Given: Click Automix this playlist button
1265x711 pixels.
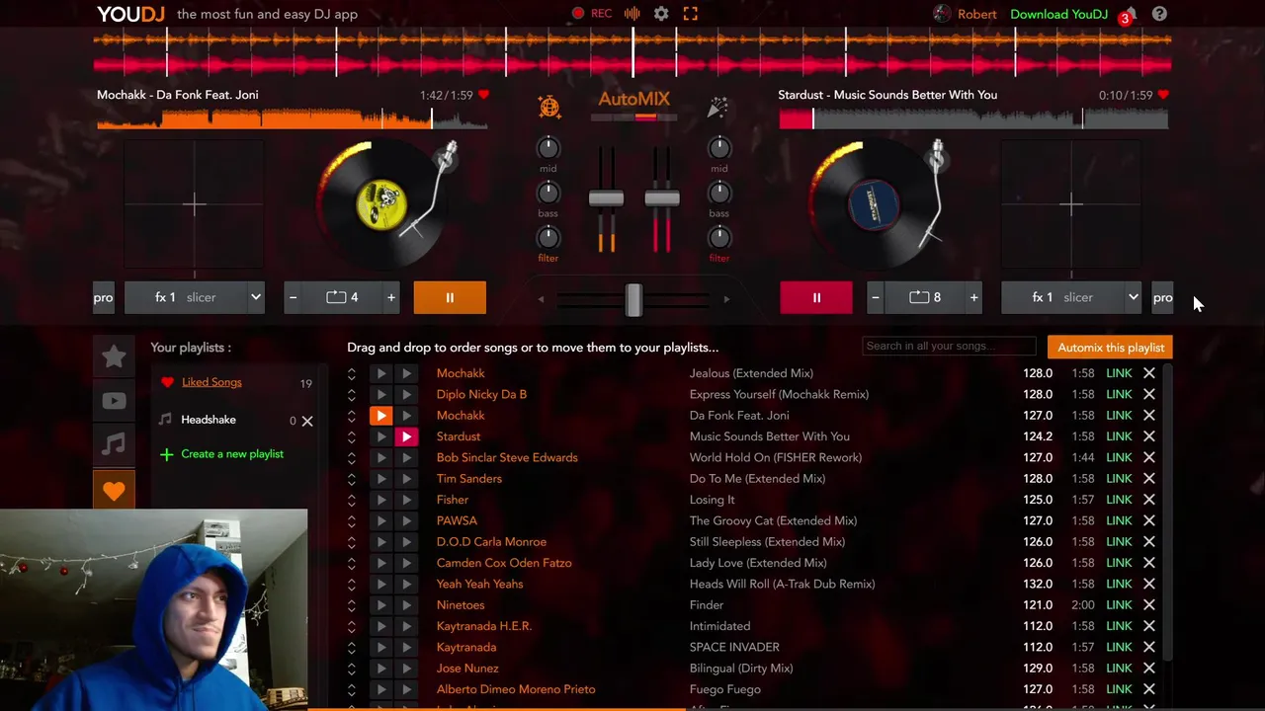Looking at the screenshot, I should coord(1111,348).
